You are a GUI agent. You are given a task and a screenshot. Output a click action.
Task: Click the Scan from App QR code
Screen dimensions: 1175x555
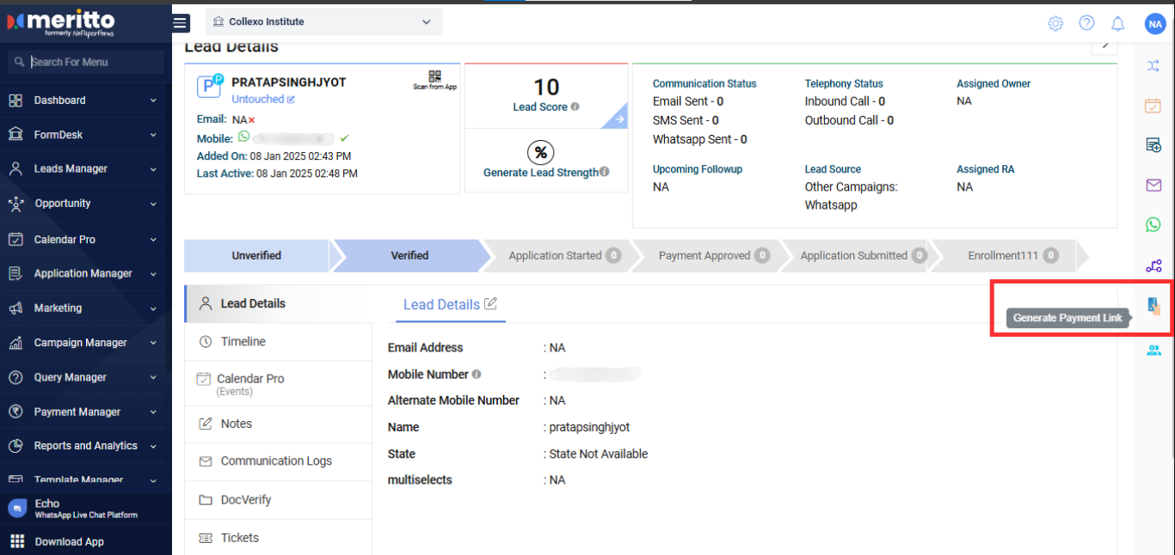pyautogui.click(x=434, y=77)
